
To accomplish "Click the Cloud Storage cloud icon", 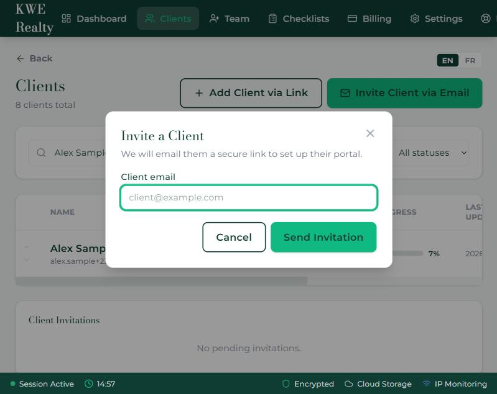I will [x=349, y=384].
